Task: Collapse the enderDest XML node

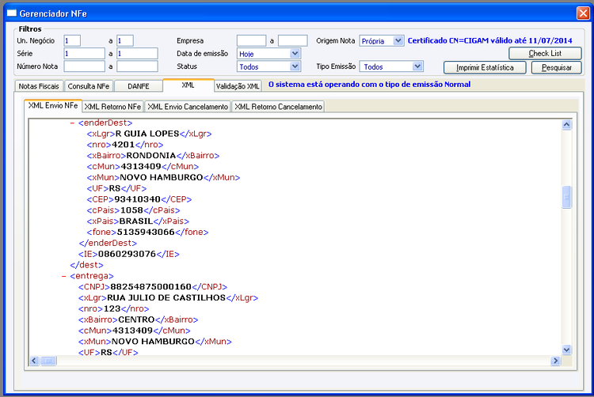Action: pyautogui.click(x=72, y=123)
